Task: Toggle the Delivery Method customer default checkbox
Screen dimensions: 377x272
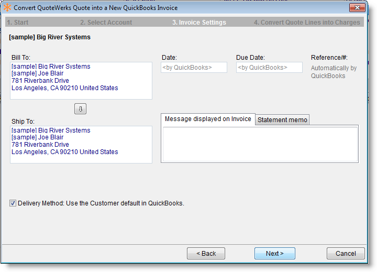Action: click(13, 203)
